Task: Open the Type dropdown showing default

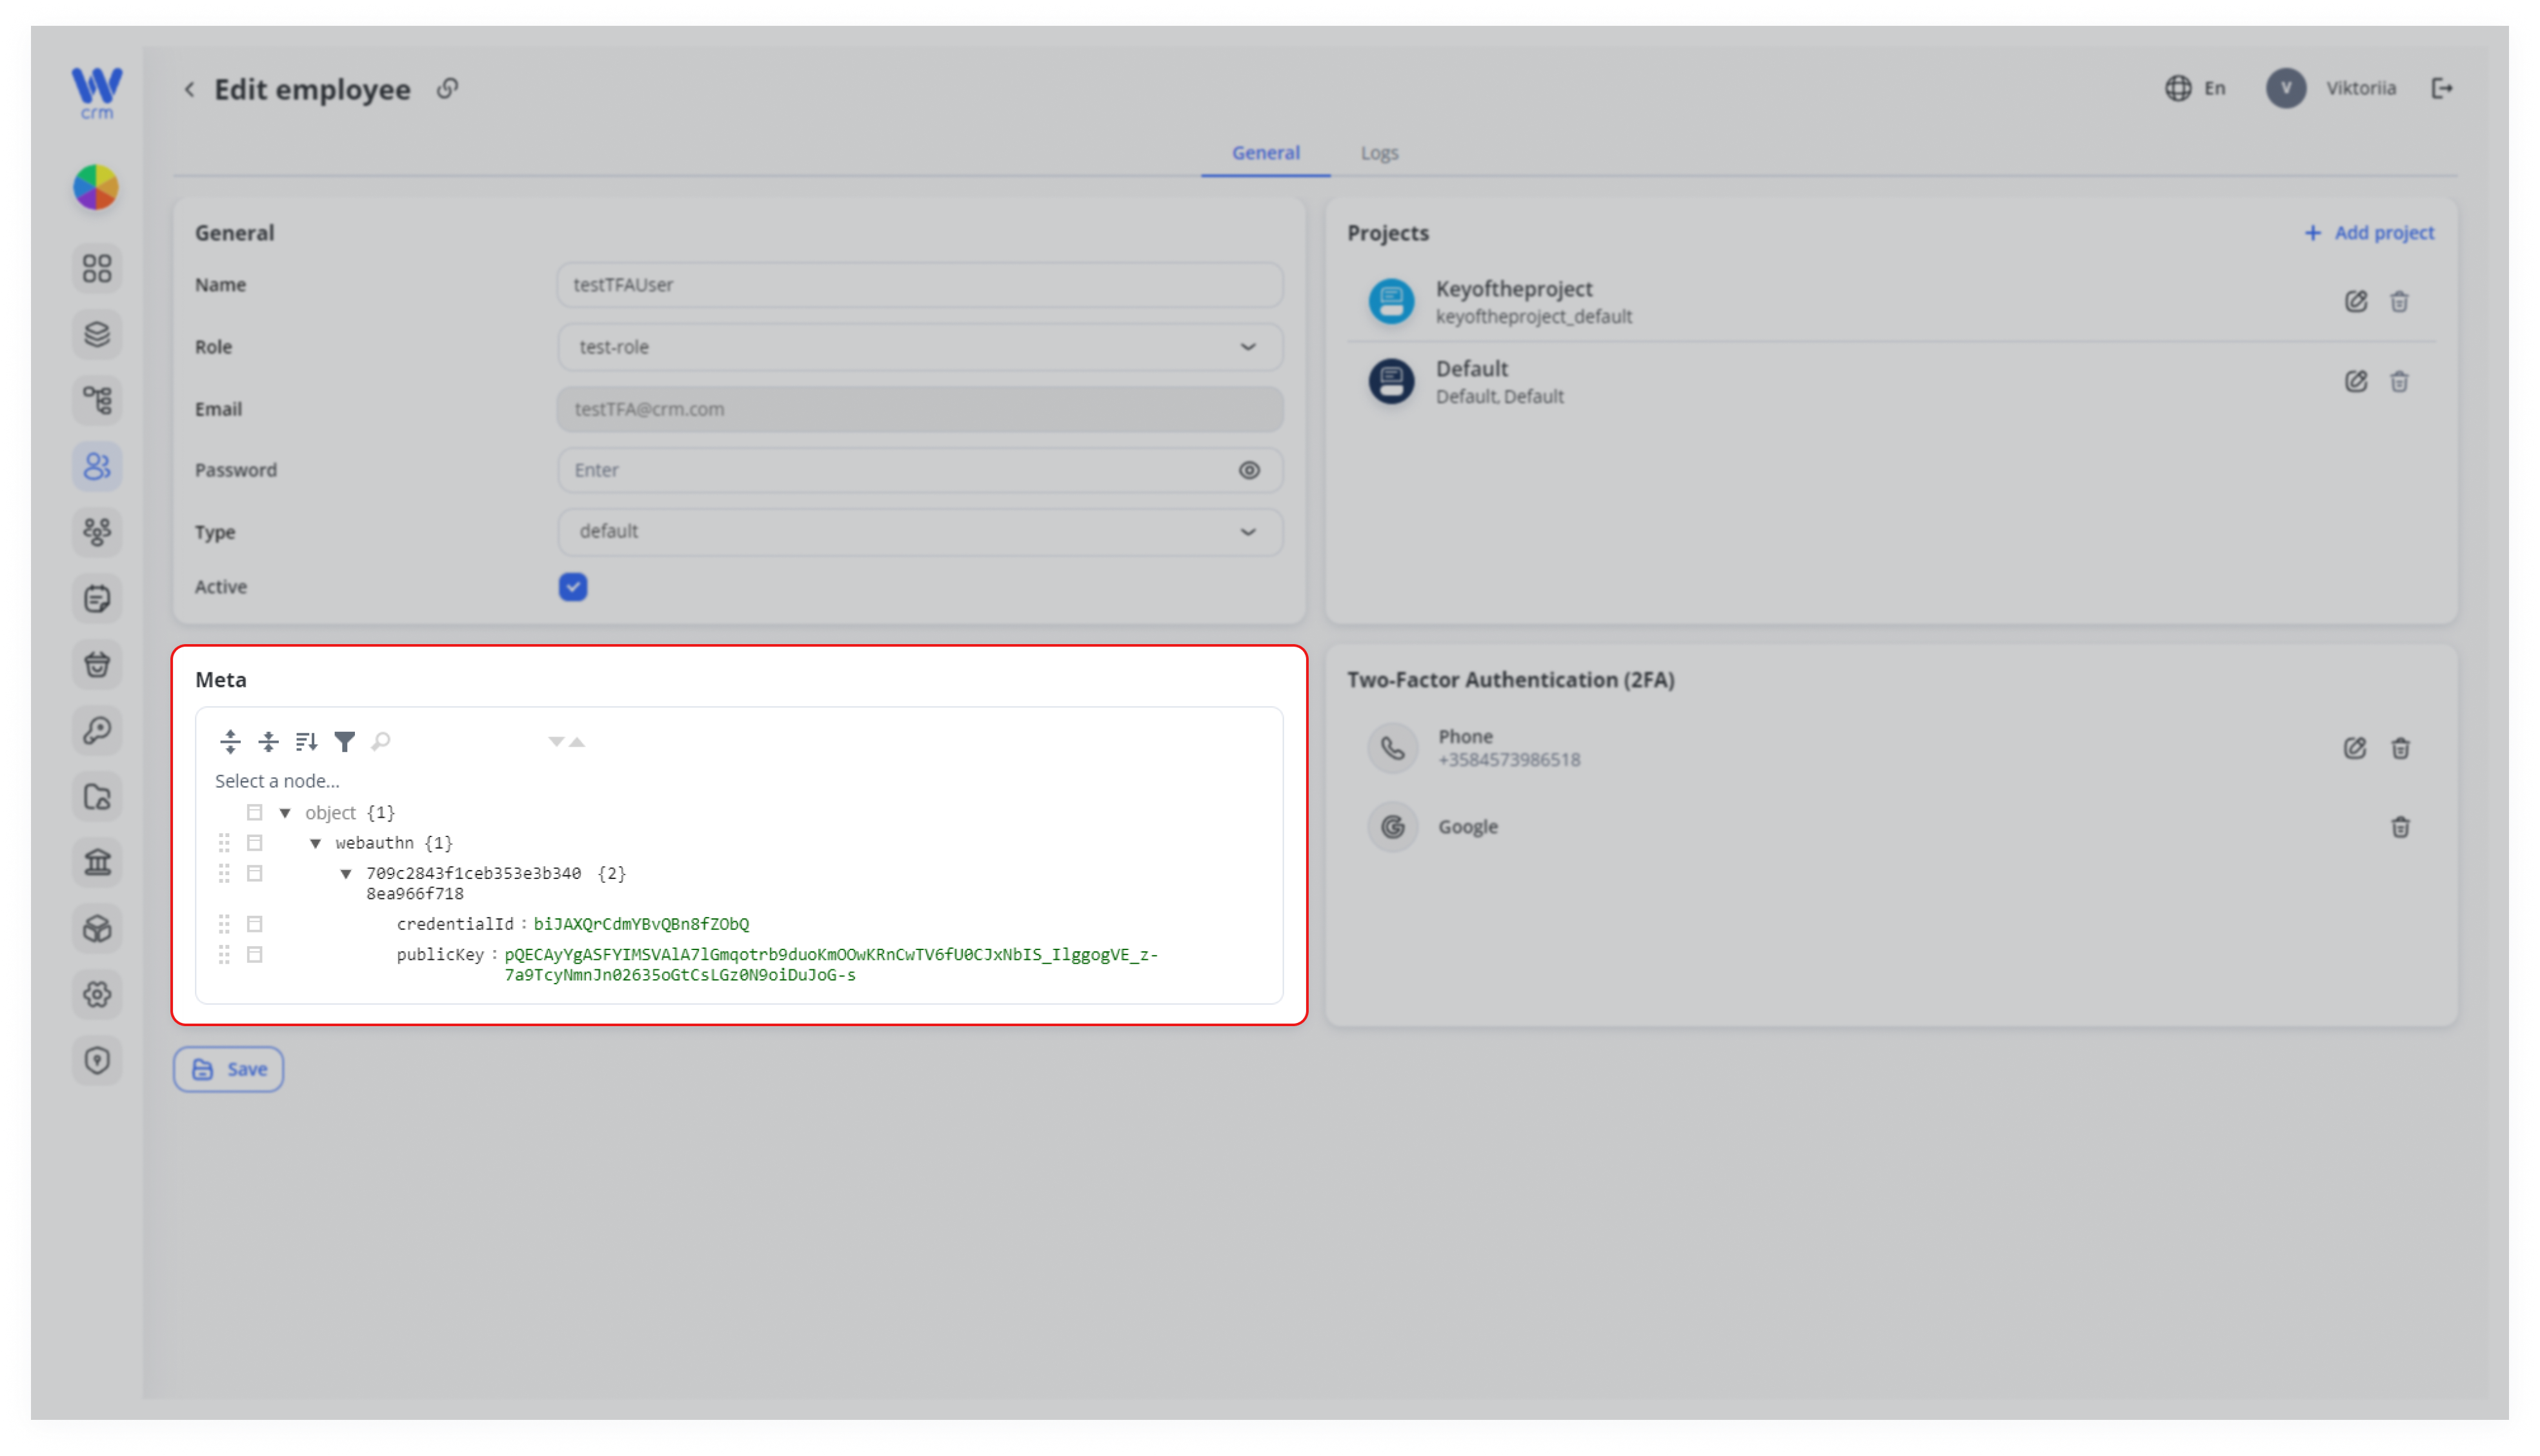Action: 921,532
